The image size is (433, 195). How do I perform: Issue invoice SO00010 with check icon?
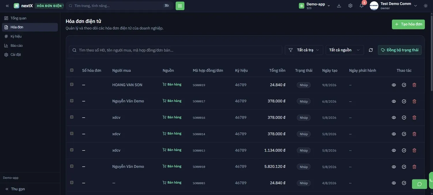[404, 167]
